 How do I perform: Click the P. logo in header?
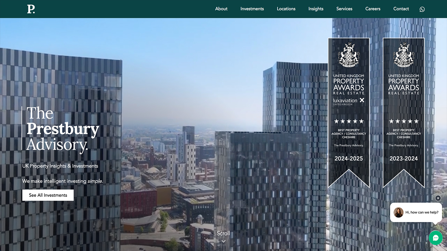[31, 9]
